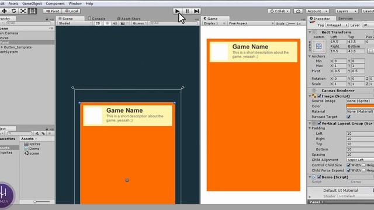
Task: Toggle scene lighting icon
Action: 107,23
